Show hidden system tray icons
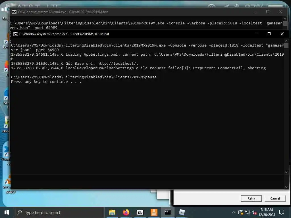The width and height of the screenshot is (291, 218). click(234, 212)
